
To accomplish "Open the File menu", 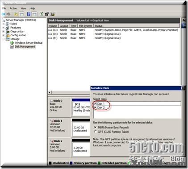I will (4, 8).
